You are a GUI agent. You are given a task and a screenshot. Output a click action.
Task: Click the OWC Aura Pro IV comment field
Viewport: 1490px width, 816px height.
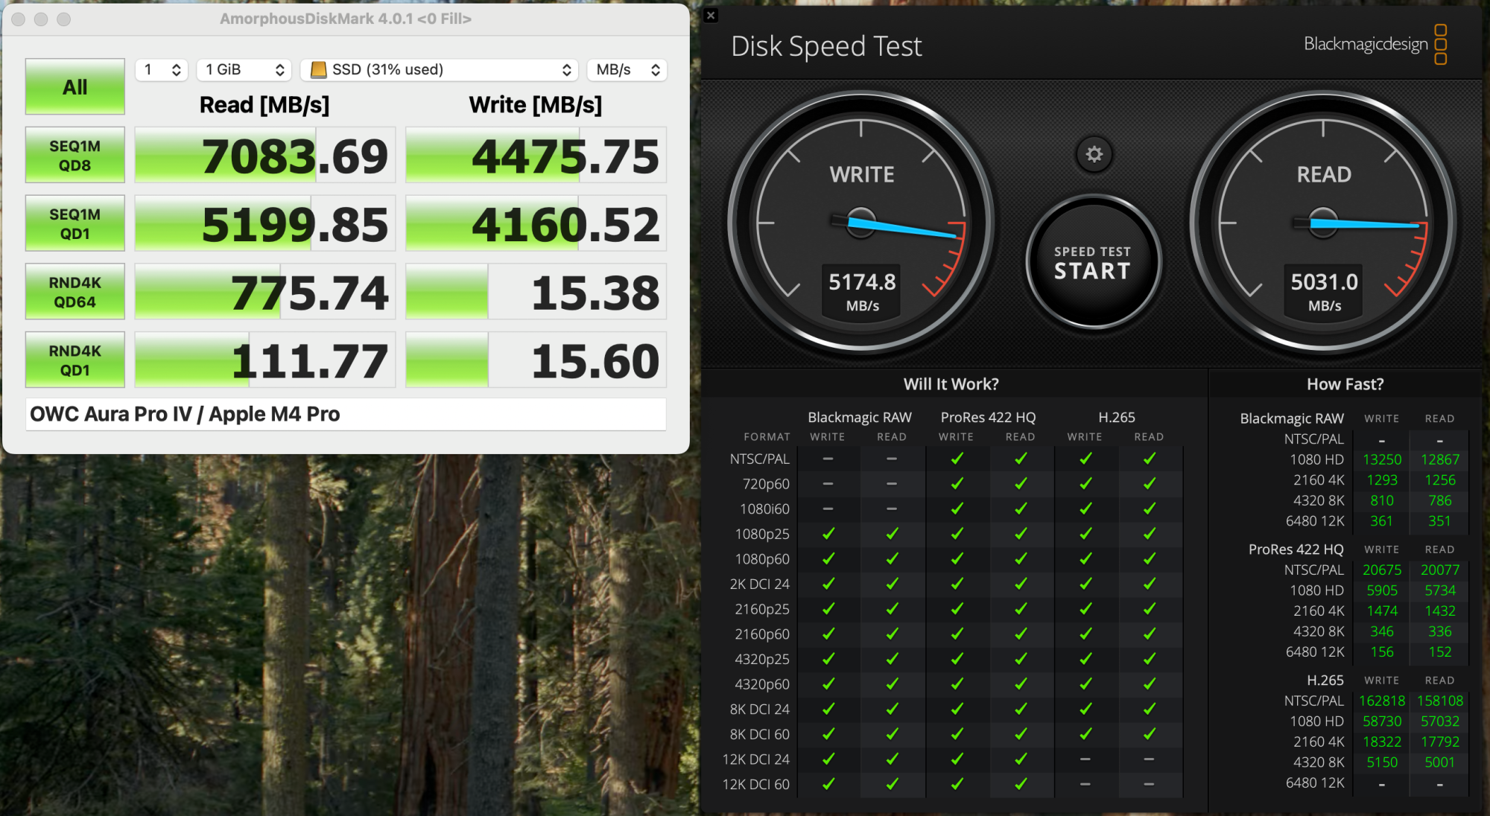(x=346, y=414)
